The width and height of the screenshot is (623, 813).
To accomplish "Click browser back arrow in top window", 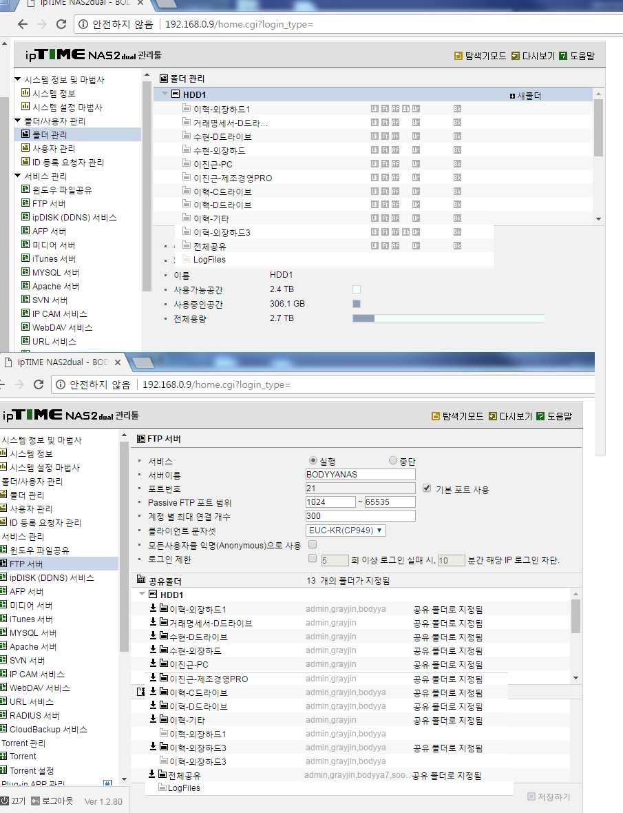I will [23, 24].
